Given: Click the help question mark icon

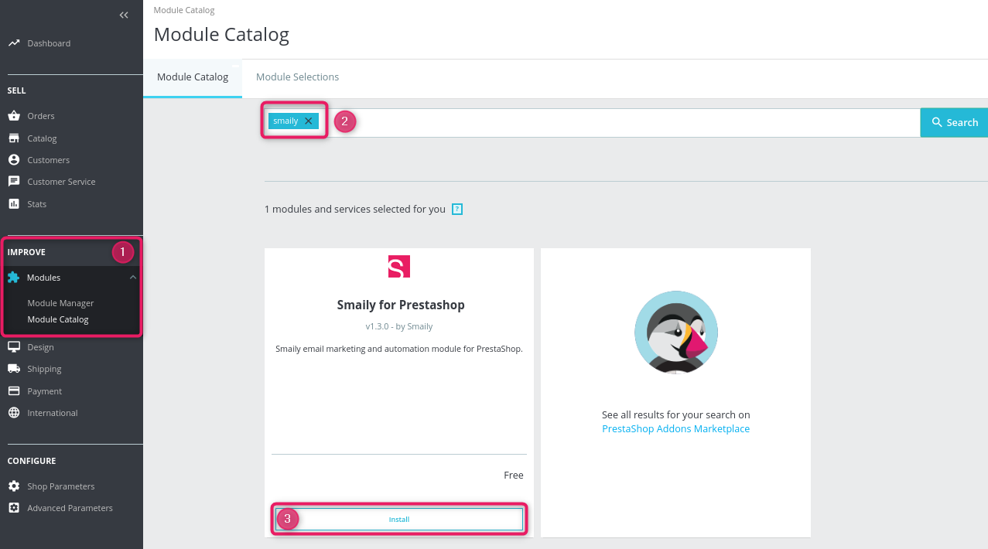Looking at the screenshot, I should (457, 209).
